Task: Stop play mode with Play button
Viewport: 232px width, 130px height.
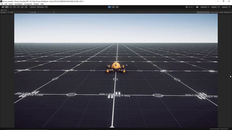Action: [109, 7]
